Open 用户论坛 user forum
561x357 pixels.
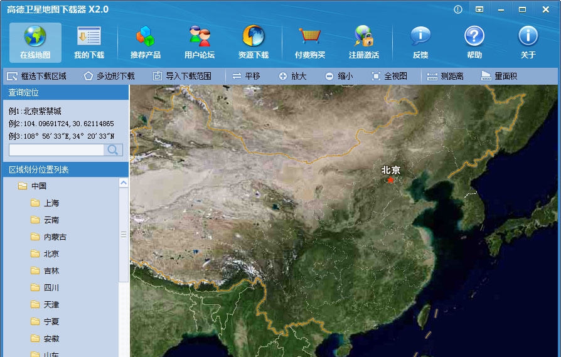click(x=200, y=42)
